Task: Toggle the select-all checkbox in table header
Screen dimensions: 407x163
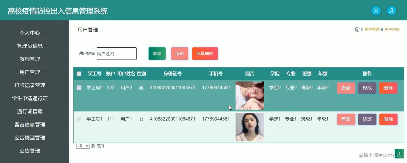Action: click(x=79, y=73)
